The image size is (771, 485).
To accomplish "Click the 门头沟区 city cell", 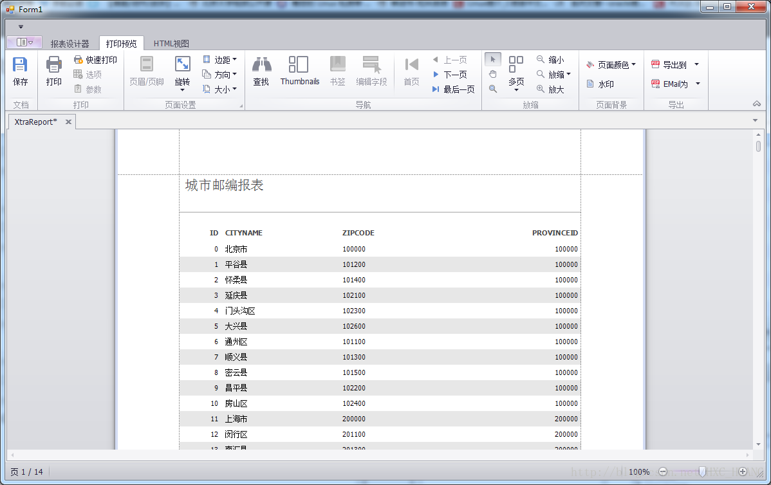I will [x=240, y=311].
